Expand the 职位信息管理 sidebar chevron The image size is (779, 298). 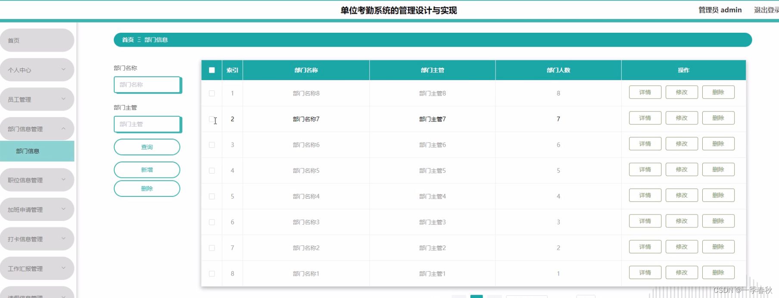coord(63,180)
